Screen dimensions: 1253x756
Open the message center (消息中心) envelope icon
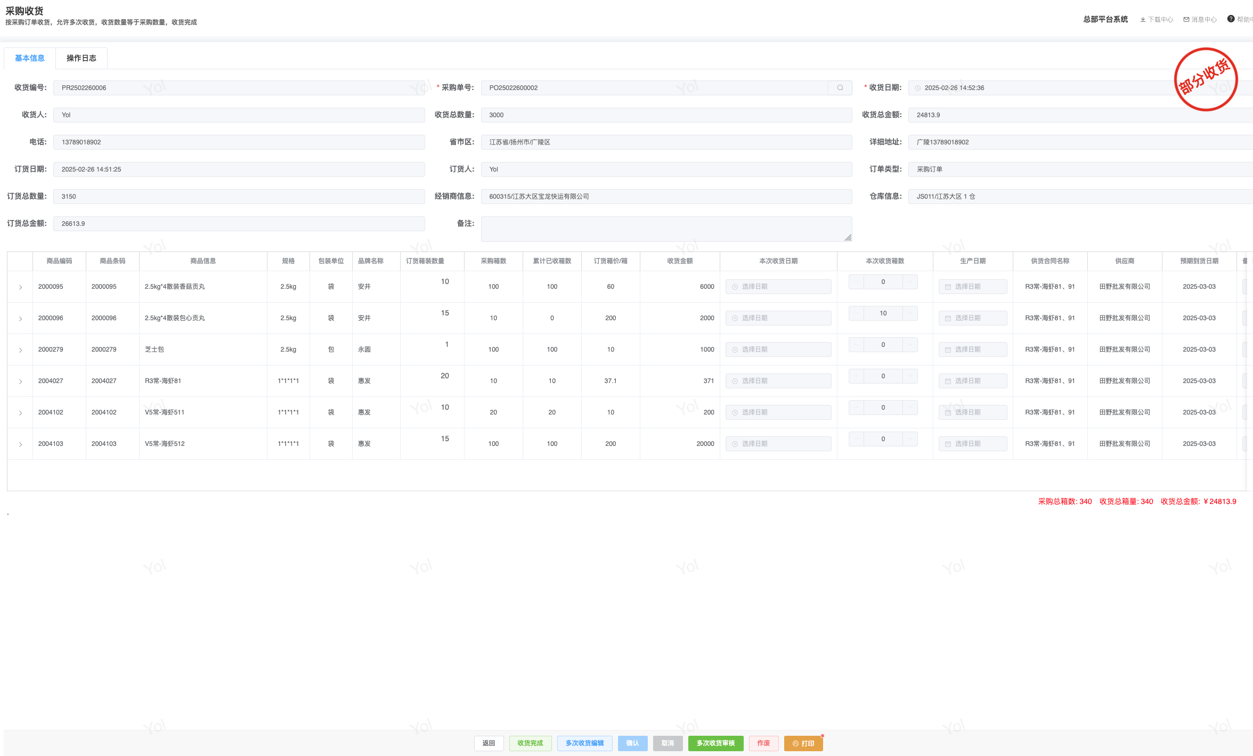(1186, 20)
